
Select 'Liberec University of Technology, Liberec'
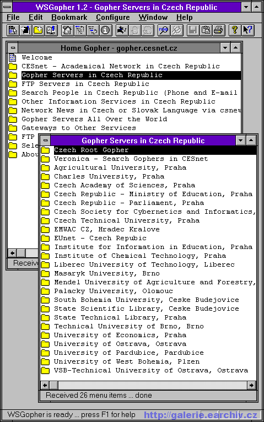coord(144,265)
